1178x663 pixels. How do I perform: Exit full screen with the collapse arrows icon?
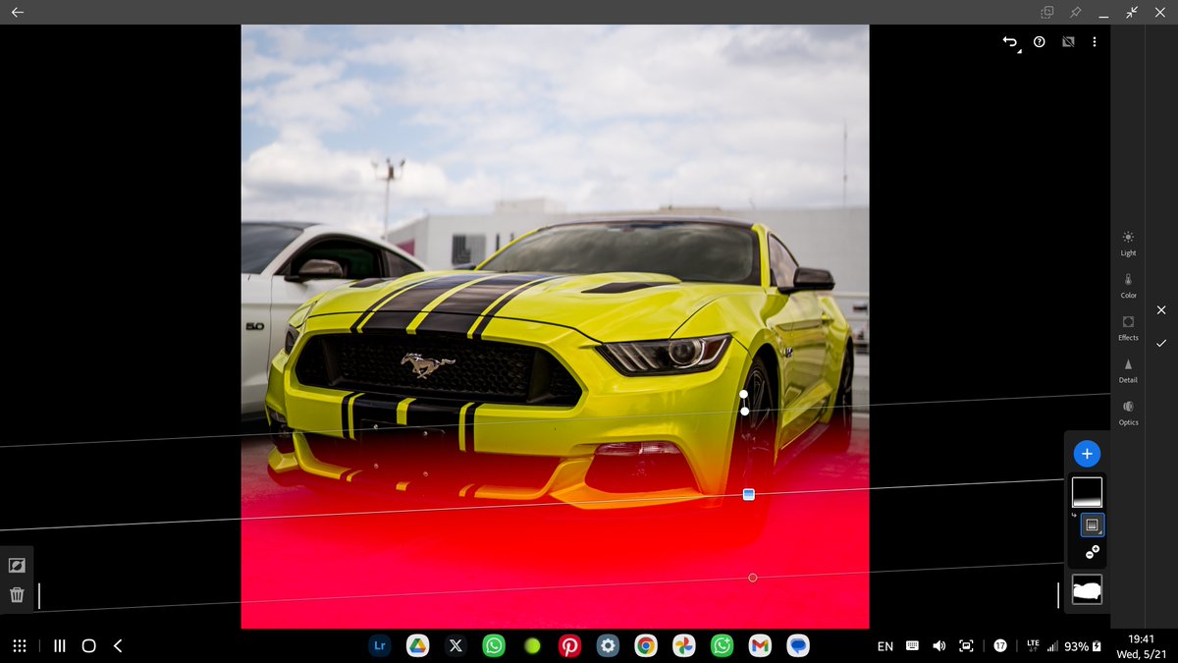pos(1132,12)
